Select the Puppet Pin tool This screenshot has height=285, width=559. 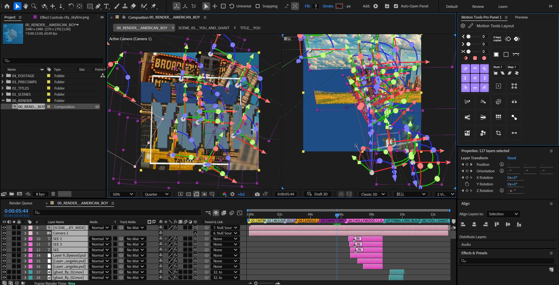pyautogui.click(x=154, y=6)
